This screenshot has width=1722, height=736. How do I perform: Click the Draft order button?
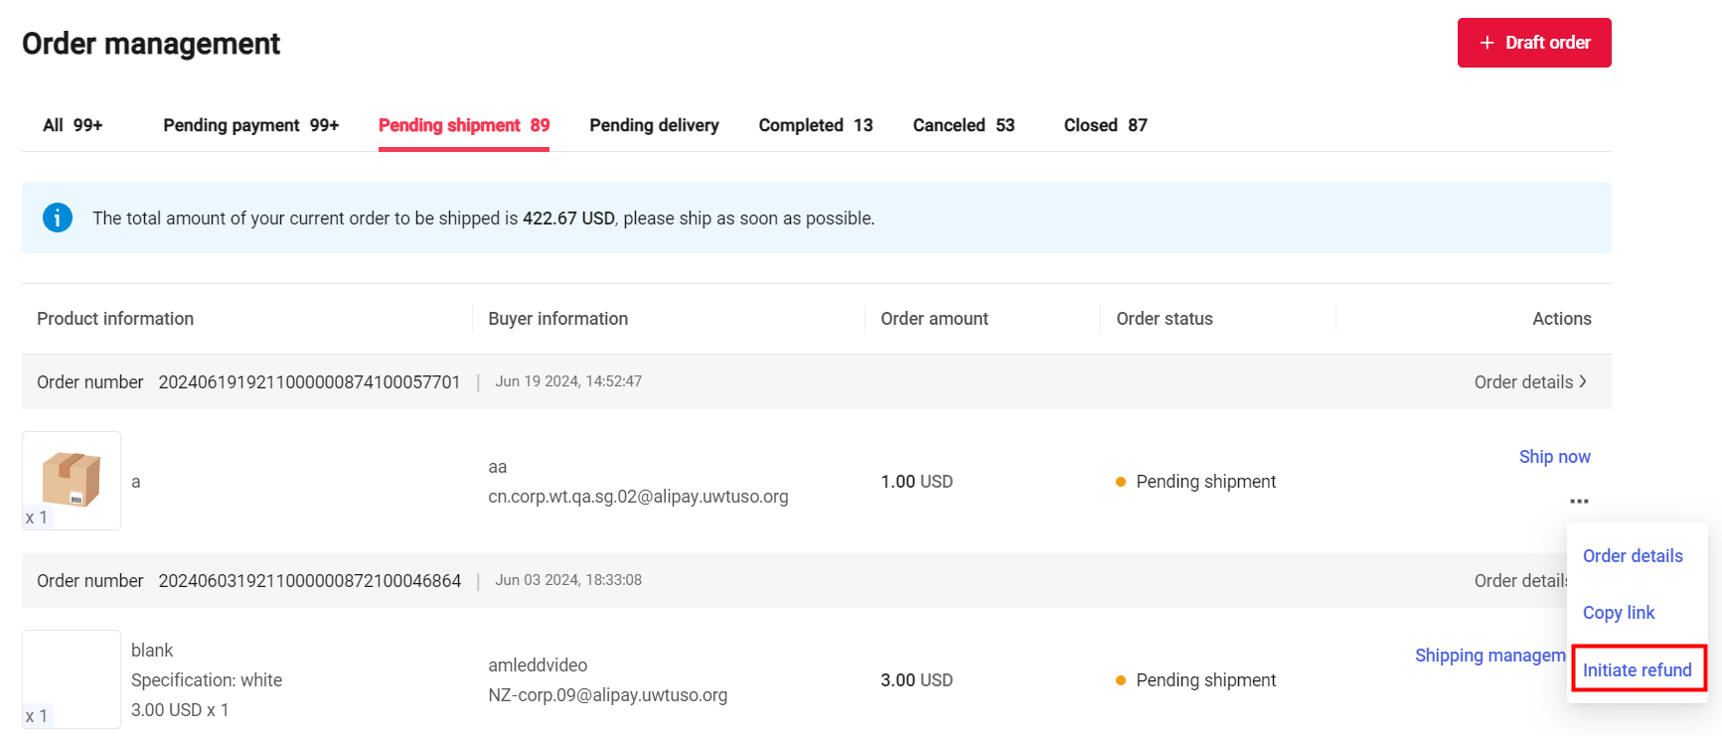tap(1533, 43)
